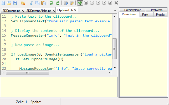Click 'Spalte: 1' in status bar
169x105 pixels.
coord(37,102)
